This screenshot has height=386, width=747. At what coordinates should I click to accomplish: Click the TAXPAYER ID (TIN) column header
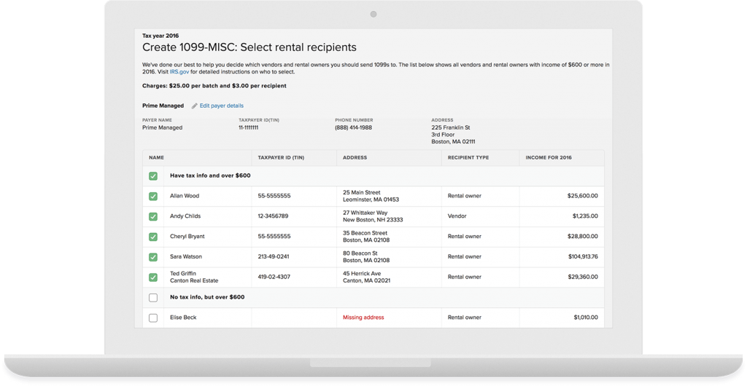(x=281, y=157)
